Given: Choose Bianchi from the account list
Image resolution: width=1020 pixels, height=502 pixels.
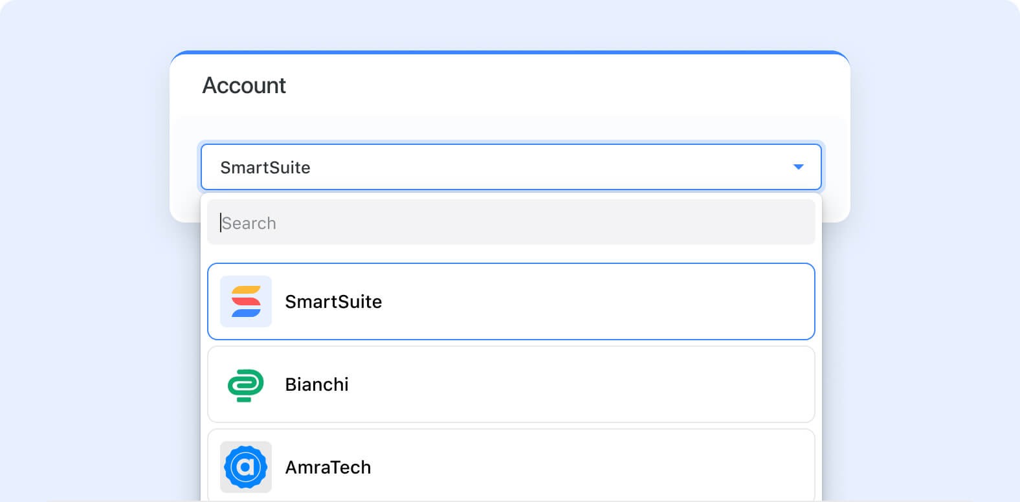Looking at the screenshot, I should click(x=511, y=384).
